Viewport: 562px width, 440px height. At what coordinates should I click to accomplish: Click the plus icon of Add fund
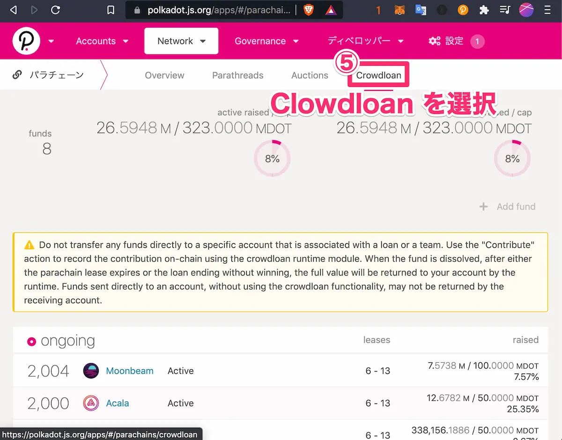click(x=484, y=207)
